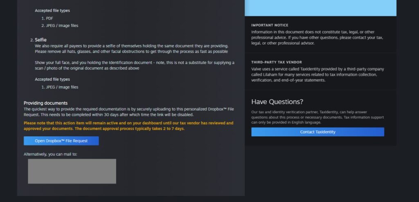Click the paragraph about tax or legal advice
This screenshot has width=419, height=202.
318,38
